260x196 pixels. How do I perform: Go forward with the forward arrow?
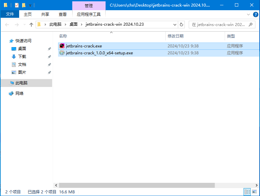pos(17,25)
